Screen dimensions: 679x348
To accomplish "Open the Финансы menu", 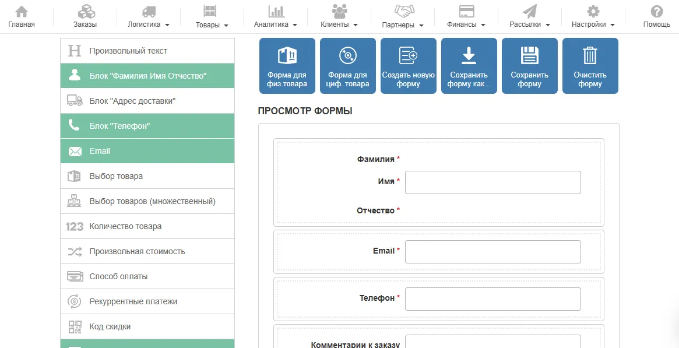I will pyautogui.click(x=466, y=17).
